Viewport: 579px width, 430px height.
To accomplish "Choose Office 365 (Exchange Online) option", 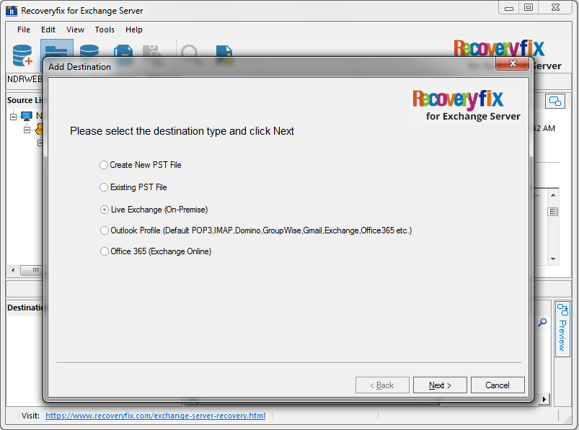I will tap(156, 251).
